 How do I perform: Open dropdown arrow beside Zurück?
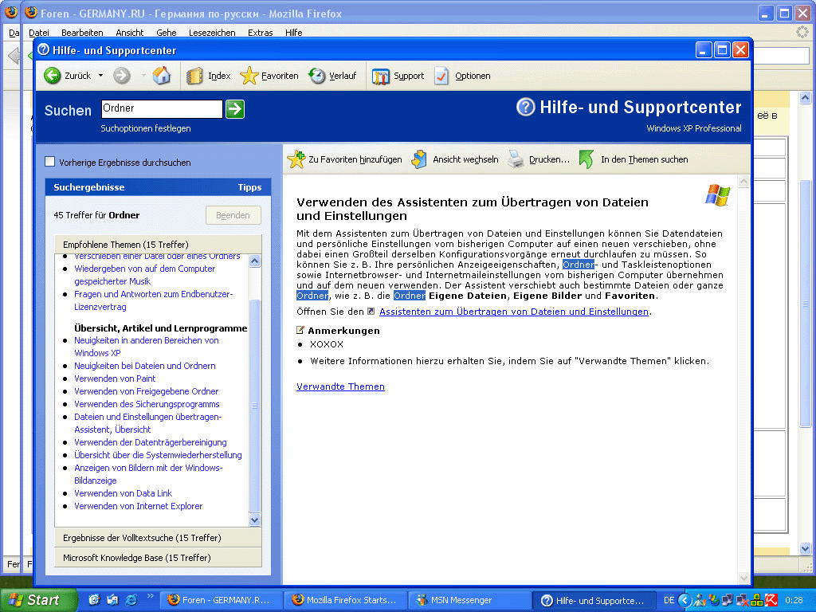(100, 76)
